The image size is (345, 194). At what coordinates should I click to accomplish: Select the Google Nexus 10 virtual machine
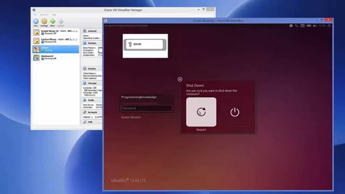tap(56, 32)
